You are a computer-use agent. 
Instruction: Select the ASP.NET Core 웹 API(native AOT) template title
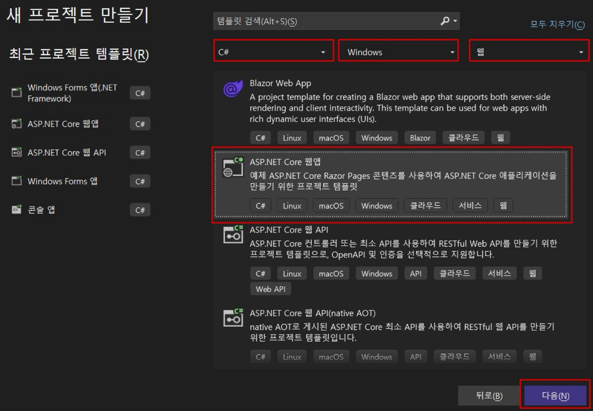pos(313,313)
